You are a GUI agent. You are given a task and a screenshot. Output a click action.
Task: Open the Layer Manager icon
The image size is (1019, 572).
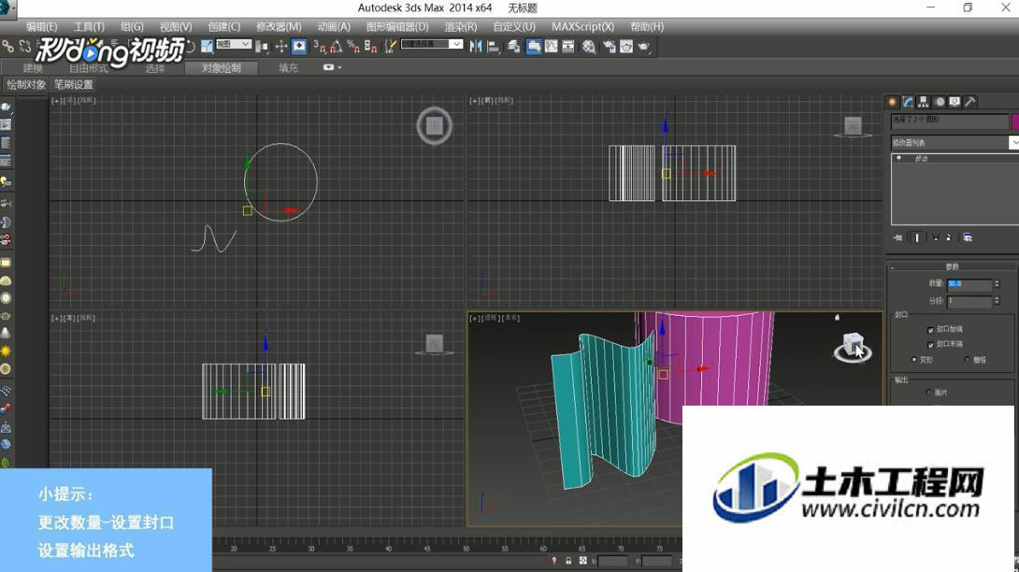point(514,46)
